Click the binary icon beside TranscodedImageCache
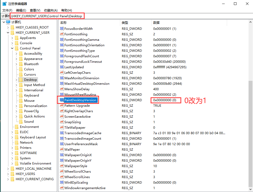253x192 pixels. click(62, 133)
